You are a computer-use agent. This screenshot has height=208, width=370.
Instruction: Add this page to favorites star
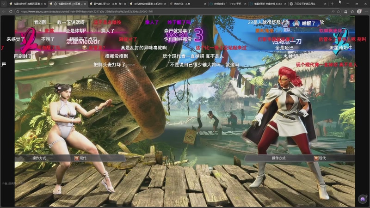(x=339, y=11)
